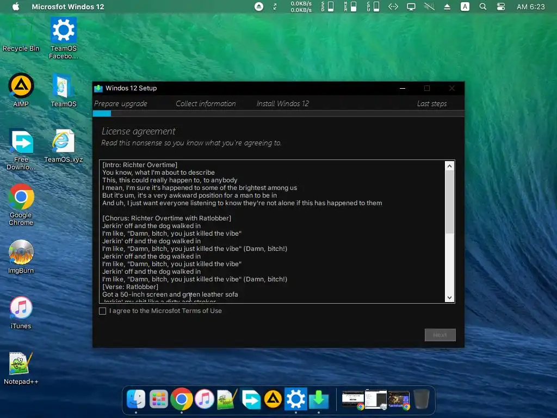Click the code brackets menu bar icon
Screen dimensions: 557x418
coord(393,7)
